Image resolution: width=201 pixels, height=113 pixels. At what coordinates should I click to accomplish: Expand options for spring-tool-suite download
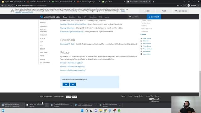coord(47,105)
